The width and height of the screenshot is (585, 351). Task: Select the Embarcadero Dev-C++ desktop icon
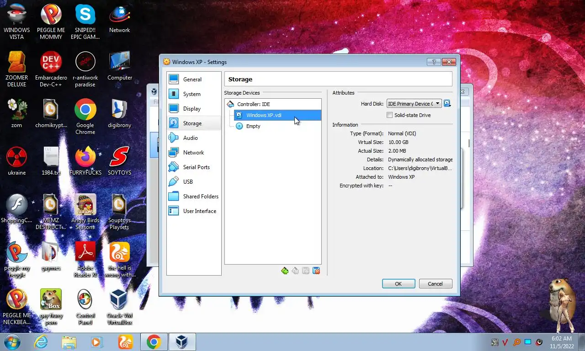point(51,69)
